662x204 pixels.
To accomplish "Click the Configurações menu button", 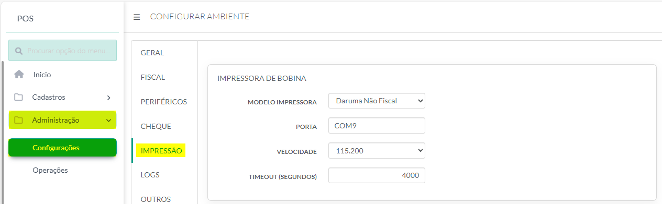I will 62,148.
